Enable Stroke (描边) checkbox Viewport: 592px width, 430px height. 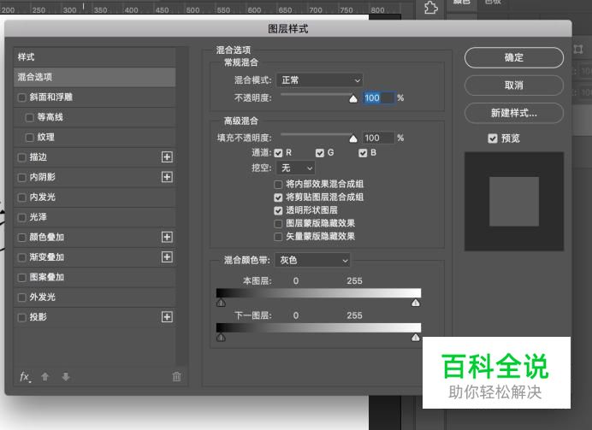[x=22, y=157]
